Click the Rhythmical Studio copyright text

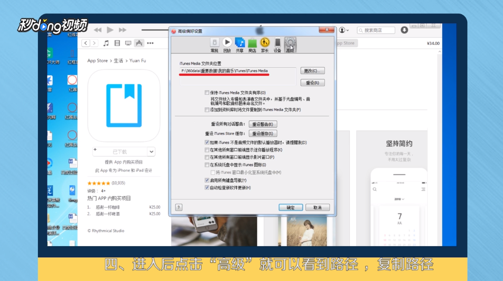[x=106, y=231]
